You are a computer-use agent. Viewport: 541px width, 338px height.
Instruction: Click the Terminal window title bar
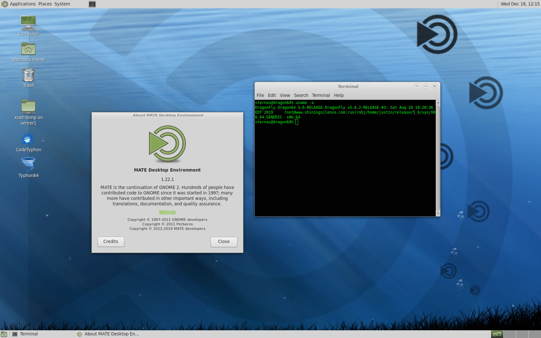point(348,86)
